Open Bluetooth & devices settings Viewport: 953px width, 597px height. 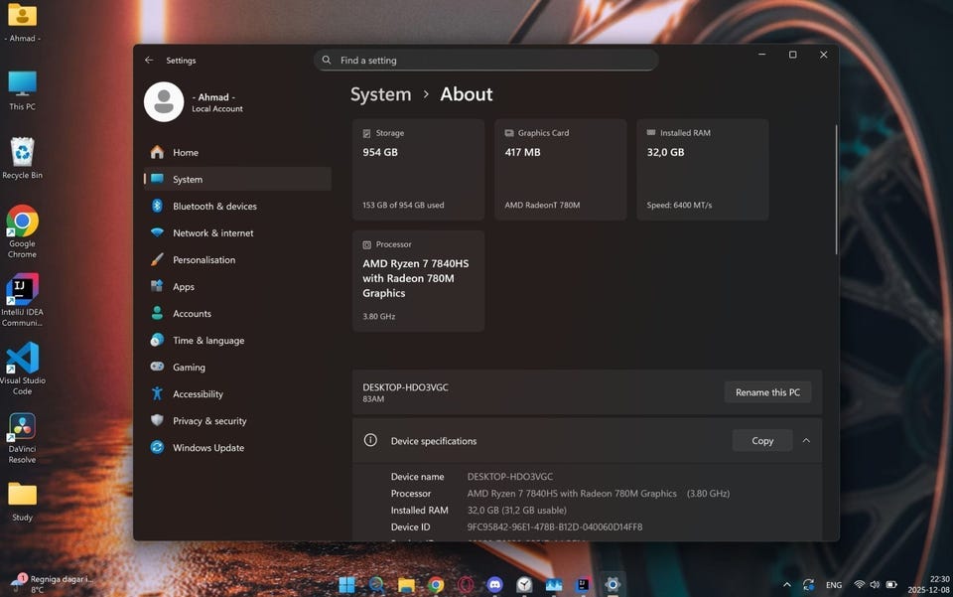pos(214,207)
